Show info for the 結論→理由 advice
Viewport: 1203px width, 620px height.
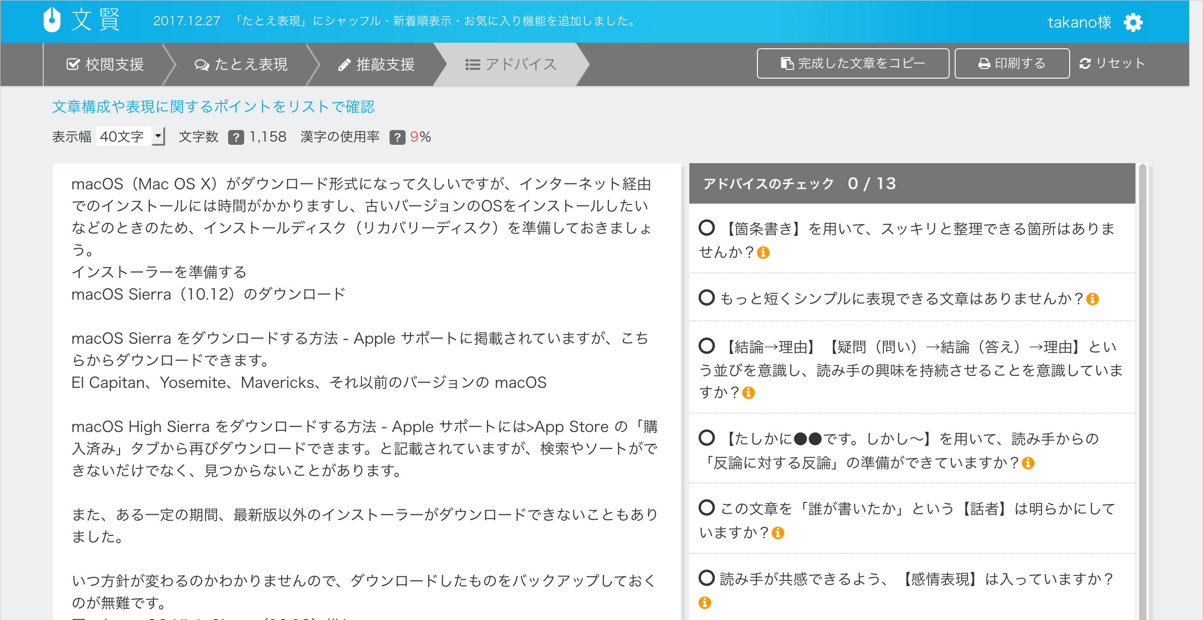[x=748, y=392]
